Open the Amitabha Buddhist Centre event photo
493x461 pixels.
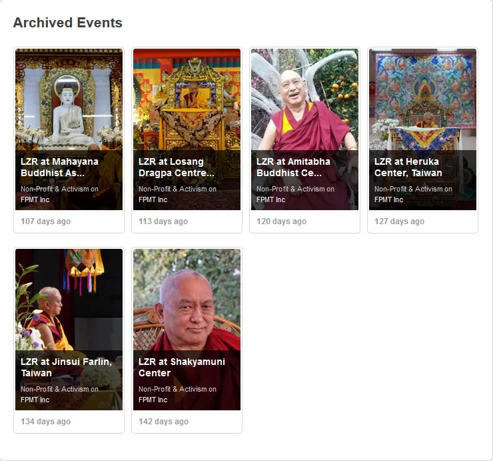[x=304, y=99]
